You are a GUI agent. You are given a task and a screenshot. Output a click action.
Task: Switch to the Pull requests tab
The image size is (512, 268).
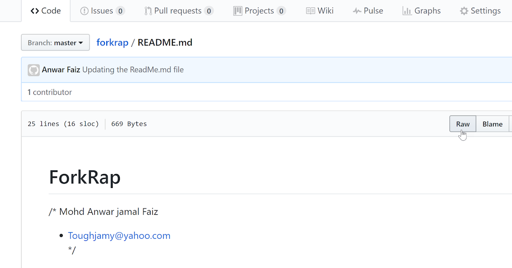point(178,11)
